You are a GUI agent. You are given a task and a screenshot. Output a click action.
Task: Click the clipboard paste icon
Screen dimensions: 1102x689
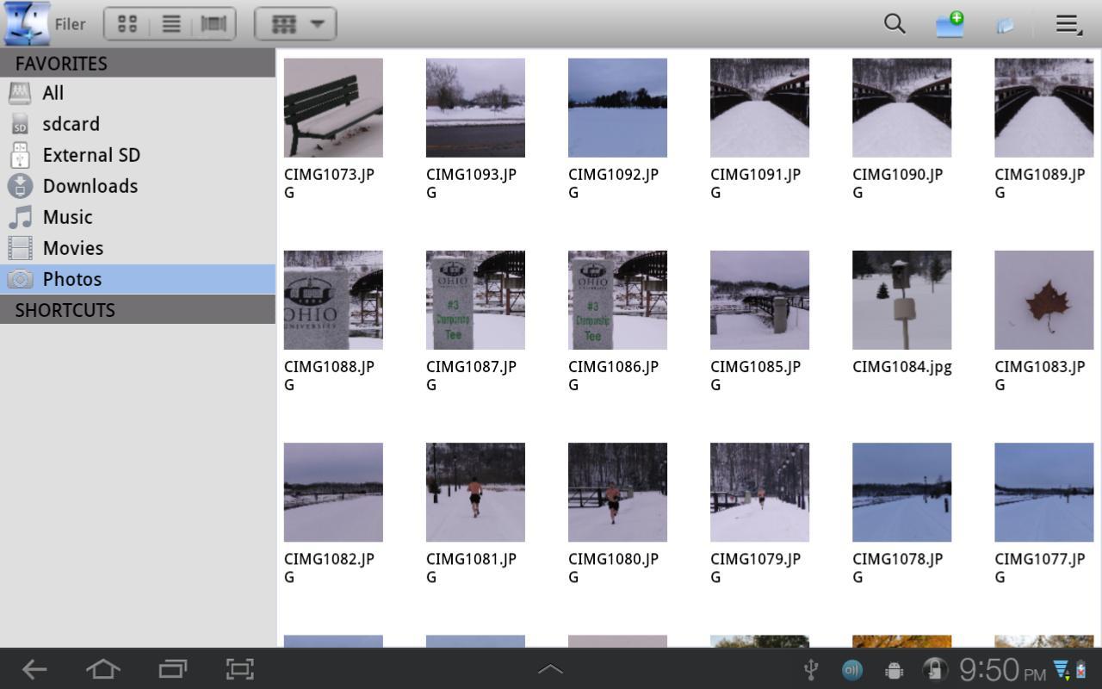1006,24
